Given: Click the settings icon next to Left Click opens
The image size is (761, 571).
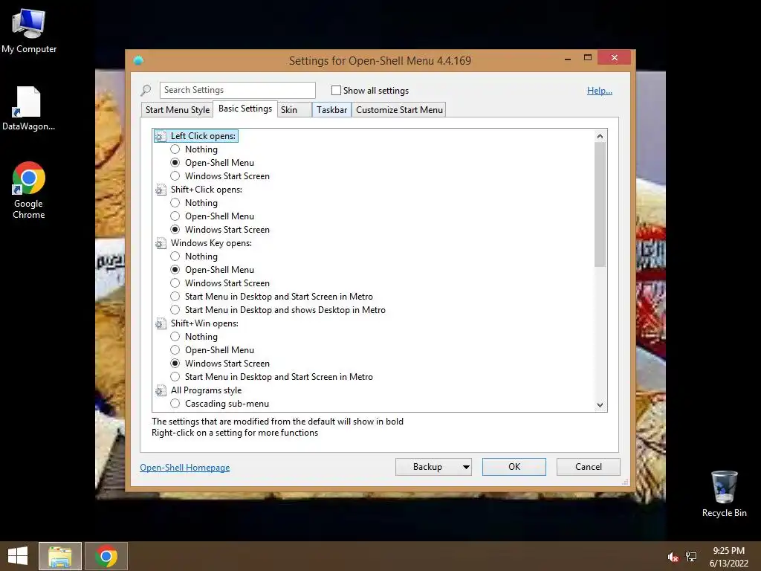Looking at the screenshot, I should [x=161, y=137].
